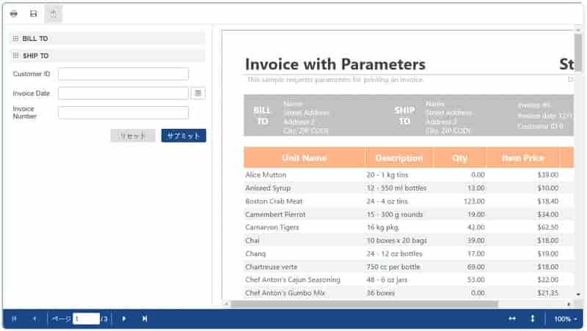
Task: Click the Boston Crab Meat row name
Action: click(274, 201)
